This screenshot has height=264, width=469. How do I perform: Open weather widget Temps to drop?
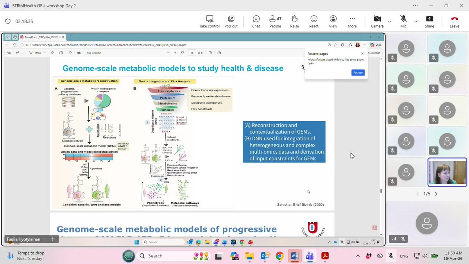point(27,256)
